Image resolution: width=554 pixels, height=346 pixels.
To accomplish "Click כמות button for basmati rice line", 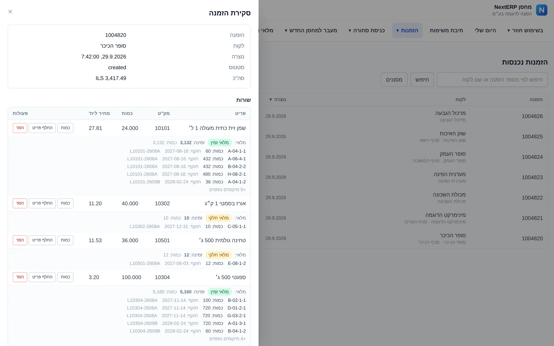I will tap(65, 203).
